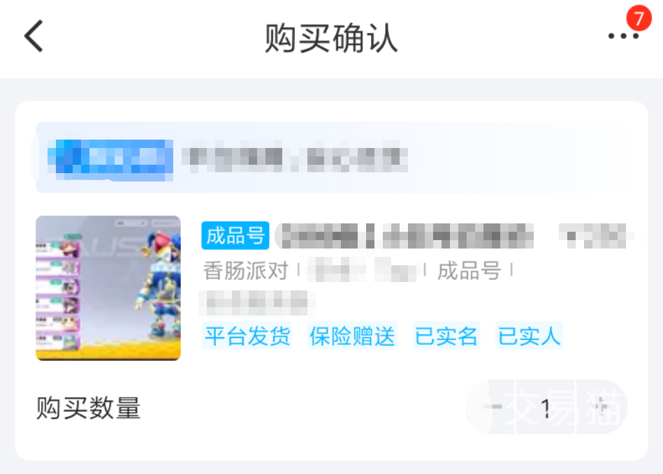Go back using the left arrow icon
This screenshot has width=663, height=474.
(x=34, y=36)
